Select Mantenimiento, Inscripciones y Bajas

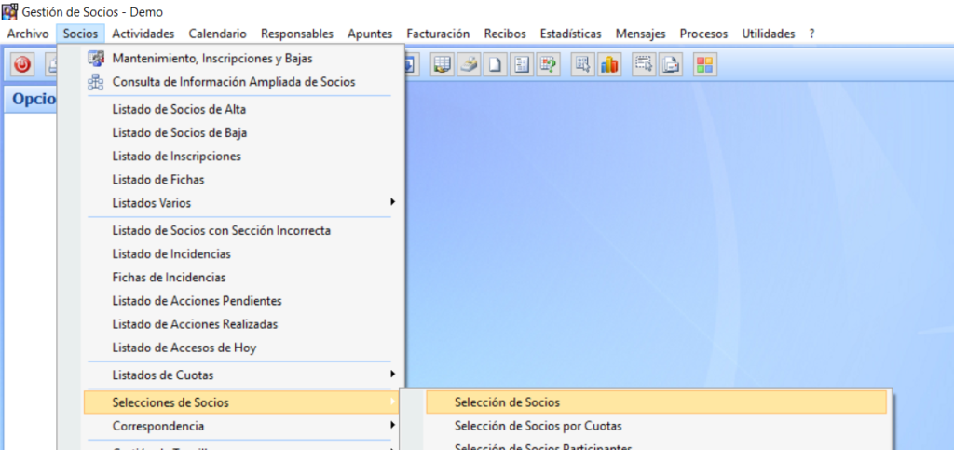point(211,58)
